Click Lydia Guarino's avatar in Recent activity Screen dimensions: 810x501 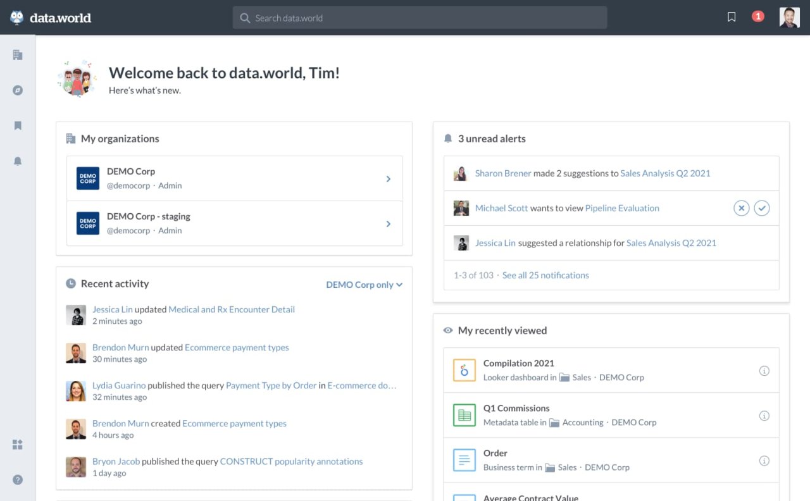76,391
